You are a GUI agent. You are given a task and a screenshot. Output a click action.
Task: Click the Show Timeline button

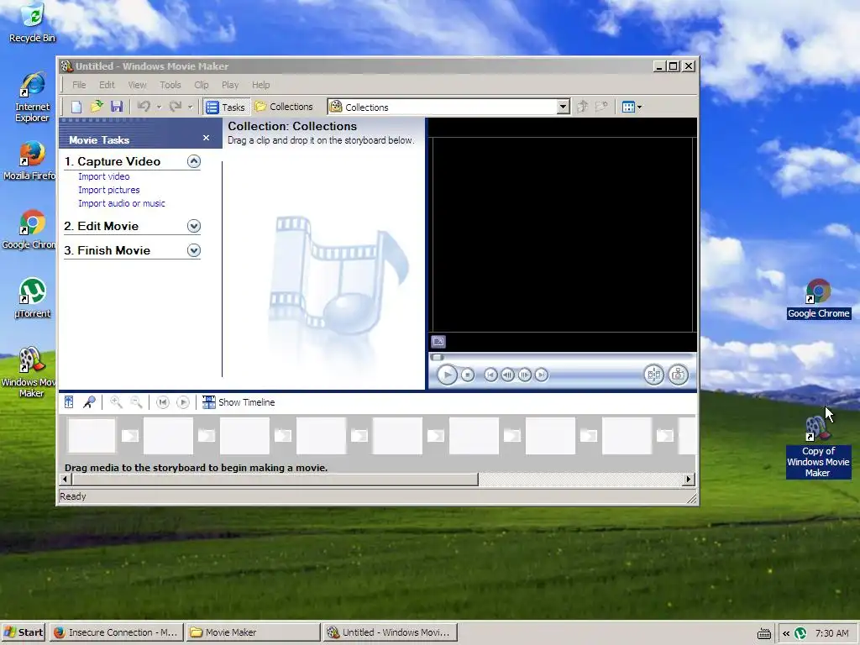coord(239,402)
